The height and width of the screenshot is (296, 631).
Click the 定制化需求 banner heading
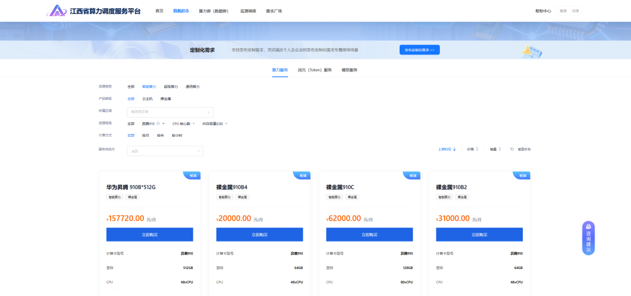(x=202, y=50)
